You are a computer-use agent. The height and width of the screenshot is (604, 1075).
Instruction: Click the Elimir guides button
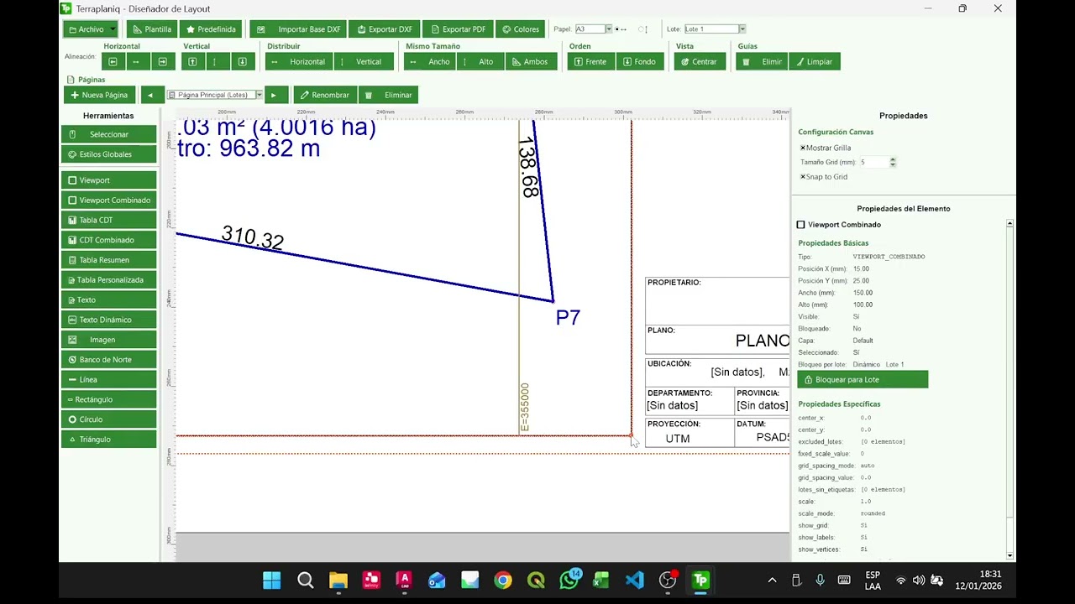tap(762, 61)
